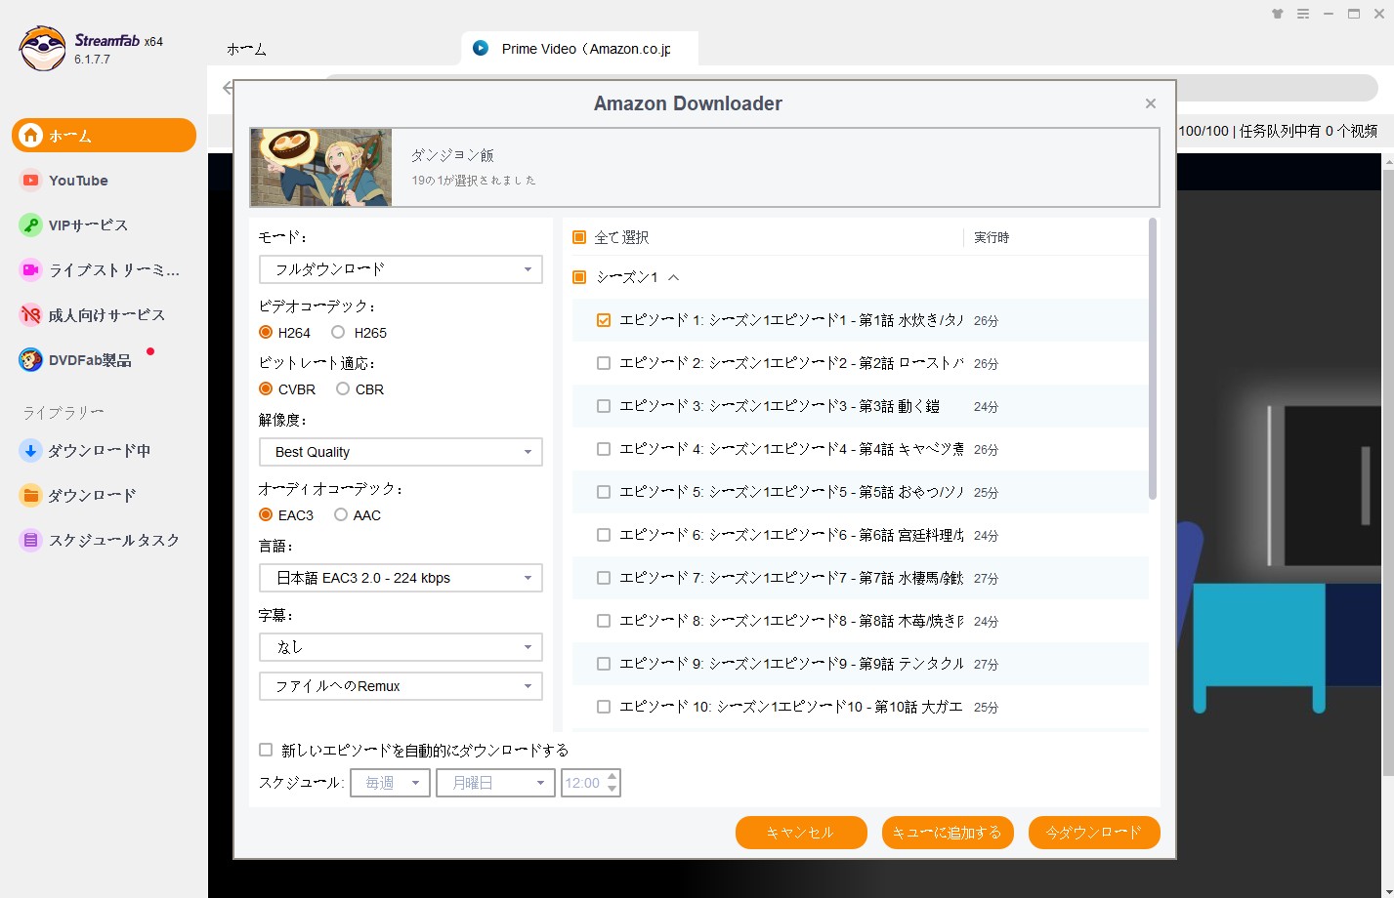This screenshot has width=1394, height=898.
Task: Click the episode list scrollbar
Action: pos(1153,359)
